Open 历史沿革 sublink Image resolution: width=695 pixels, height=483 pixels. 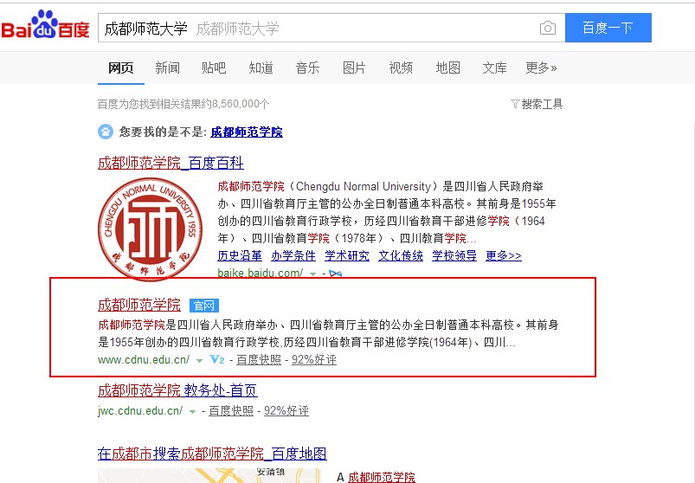click(x=240, y=255)
